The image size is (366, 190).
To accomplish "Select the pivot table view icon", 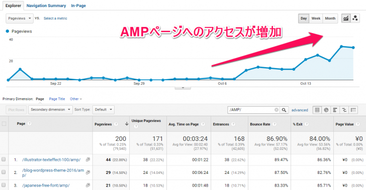I will pos(353,110).
